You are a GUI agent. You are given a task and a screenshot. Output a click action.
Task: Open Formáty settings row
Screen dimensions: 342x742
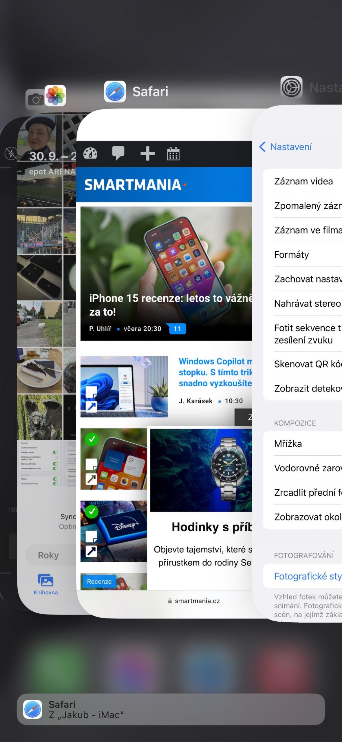pyautogui.click(x=303, y=254)
